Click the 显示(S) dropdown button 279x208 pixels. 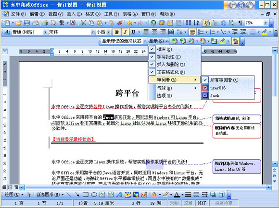pos(158,41)
